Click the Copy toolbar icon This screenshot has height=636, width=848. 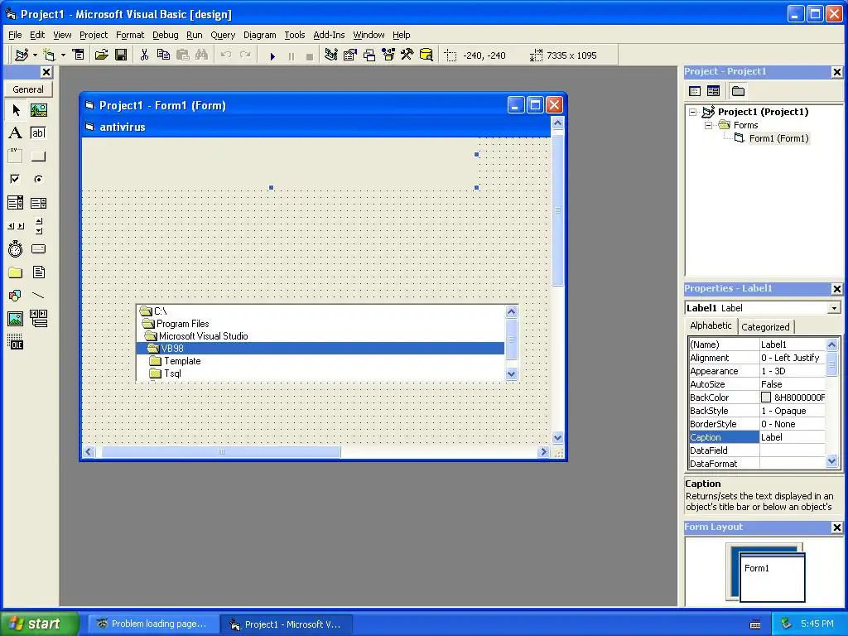pyautogui.click(x=163, y=55)
